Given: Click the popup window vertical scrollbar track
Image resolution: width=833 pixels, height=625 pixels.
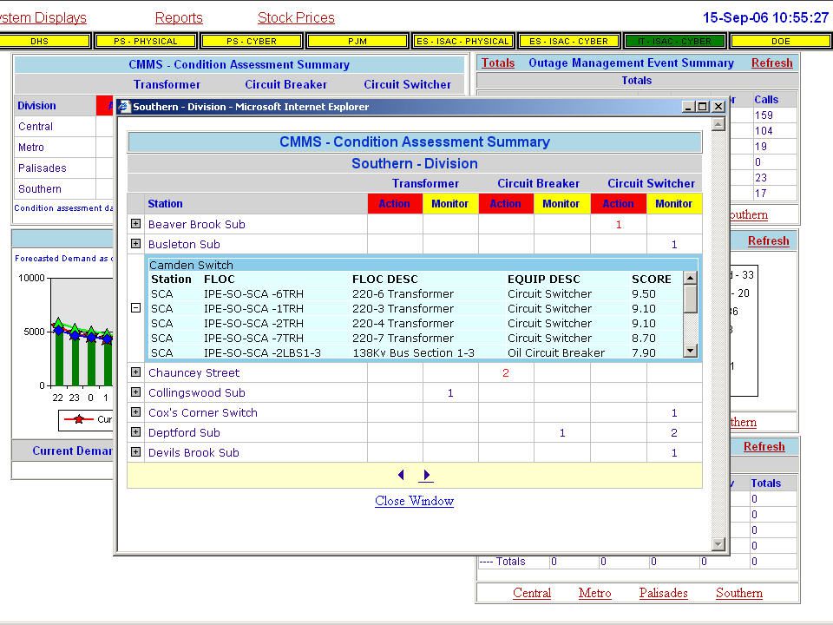Looking at the screenshot, I should point(718,334).
